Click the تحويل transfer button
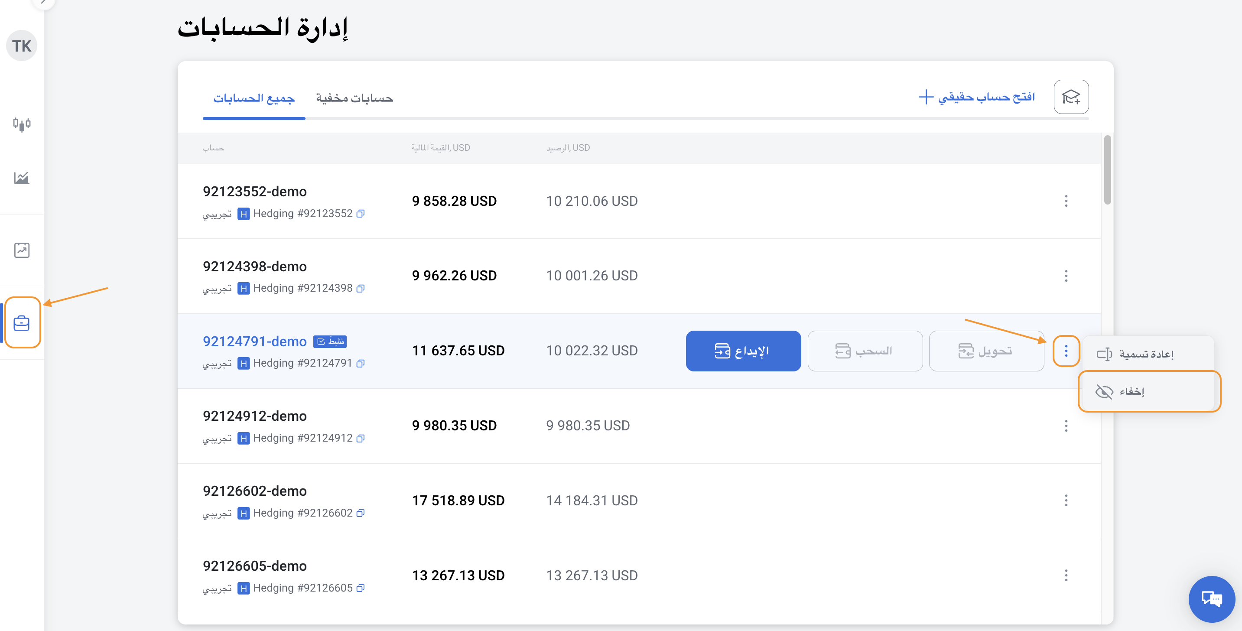 [986, 351]
